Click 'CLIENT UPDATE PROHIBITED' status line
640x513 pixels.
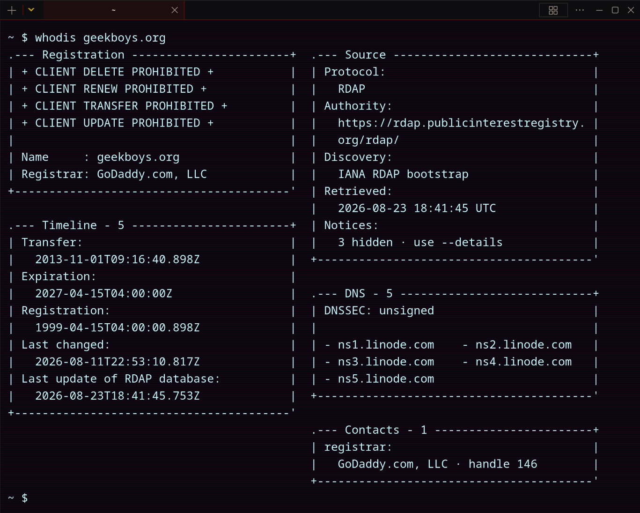coord(118,123)
